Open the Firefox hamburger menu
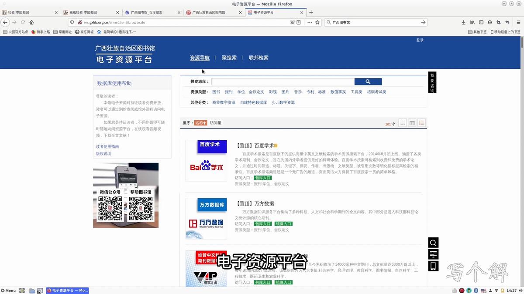The width and height of the screenshot is (524, 294). point(519,22)
